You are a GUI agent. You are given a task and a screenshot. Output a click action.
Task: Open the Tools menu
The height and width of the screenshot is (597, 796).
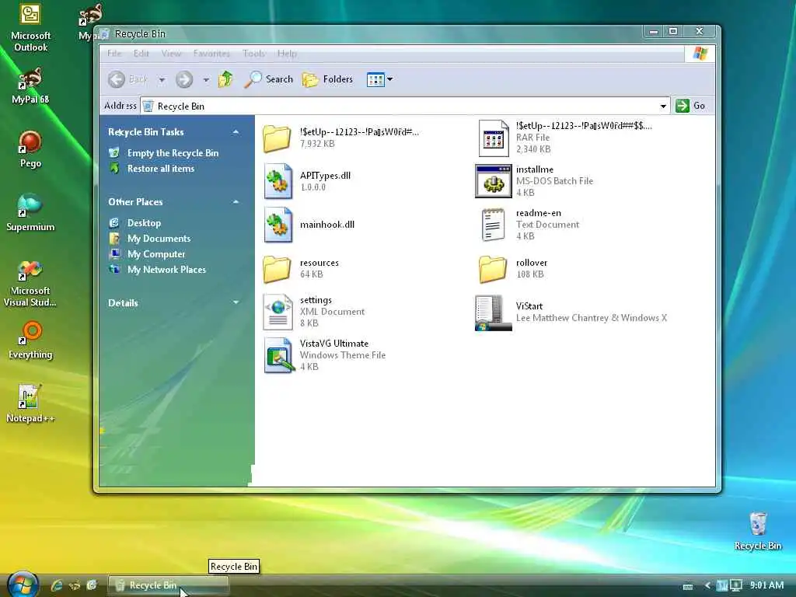[x=253, y=54]
